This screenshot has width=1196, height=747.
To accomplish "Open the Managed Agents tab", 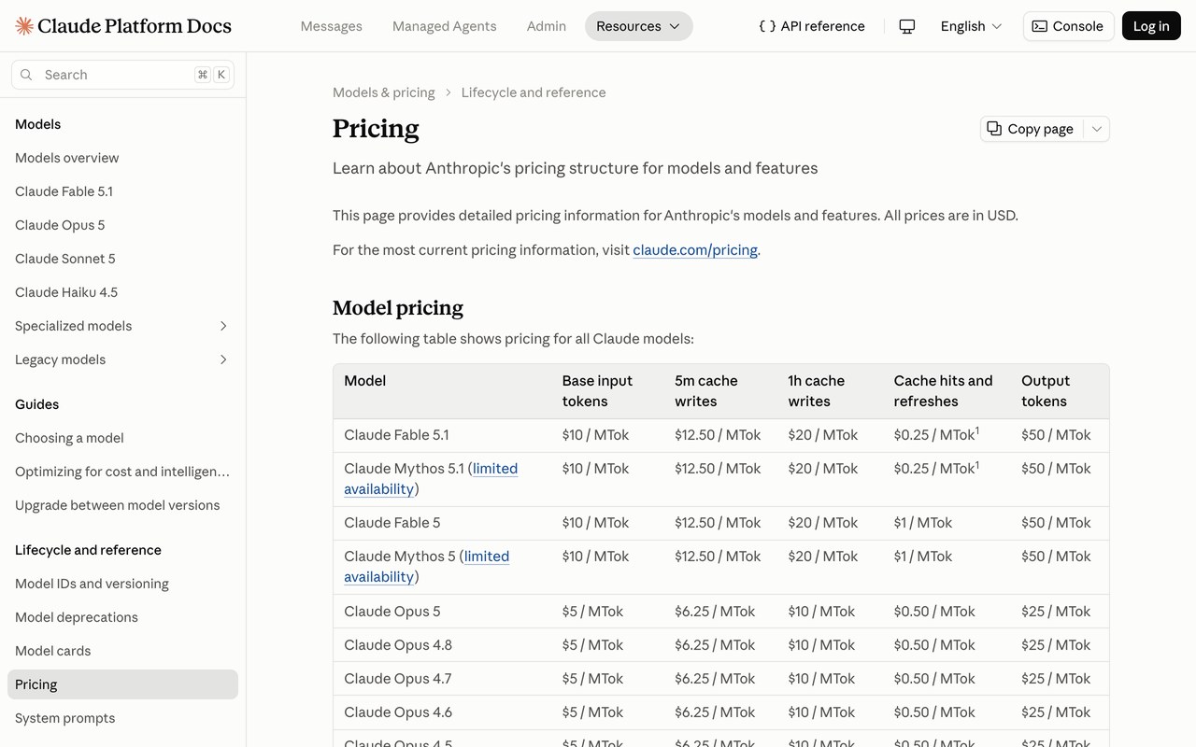I will [445, 26].
